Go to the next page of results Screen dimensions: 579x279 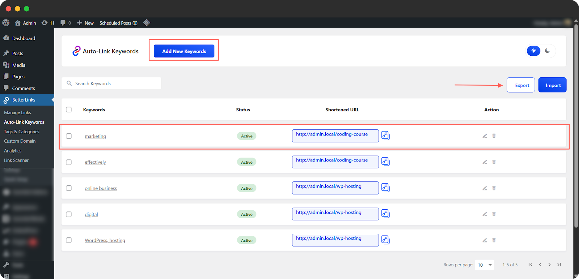coord(549,265)
